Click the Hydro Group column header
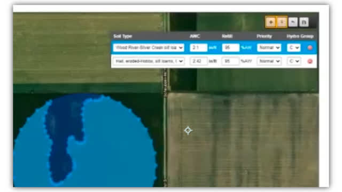 point(300,36)
